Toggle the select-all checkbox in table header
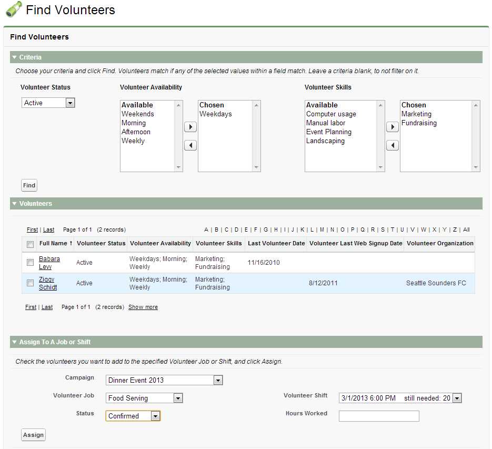Viewport: 492px width, 449px height. [30, 244]
